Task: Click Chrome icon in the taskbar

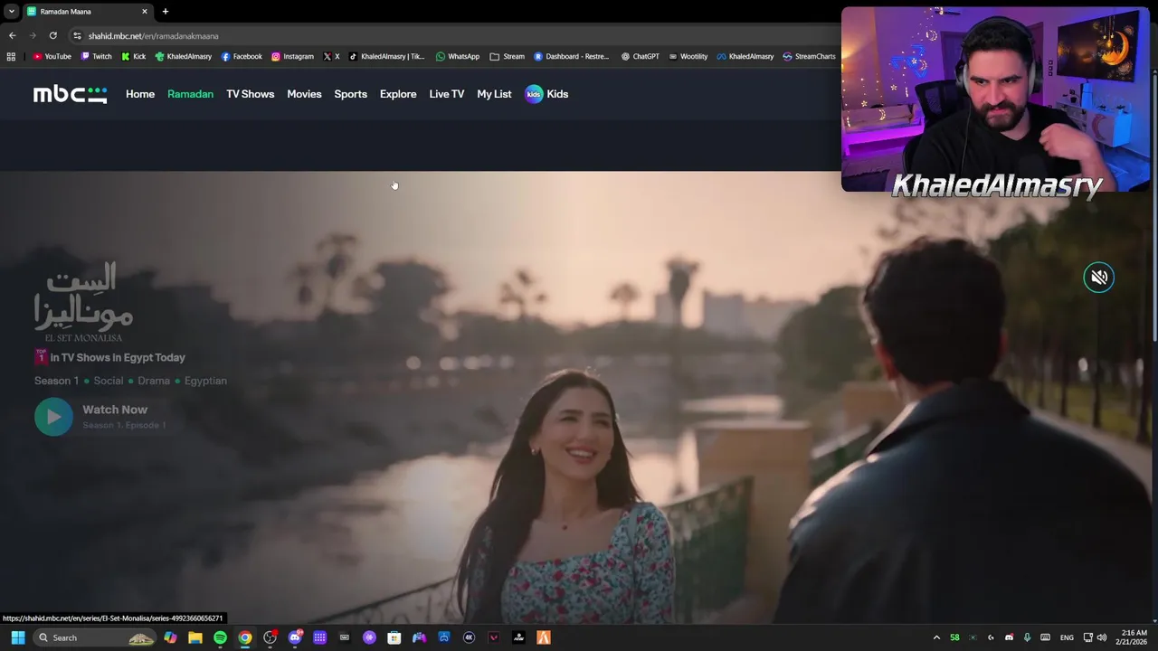Action: pyautogui.click(x=245, y=637)
